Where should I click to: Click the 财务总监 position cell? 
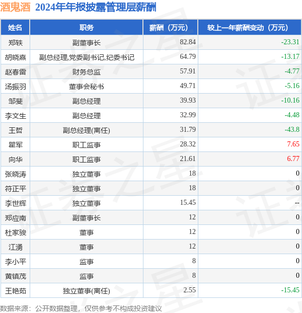coord(87,72)
